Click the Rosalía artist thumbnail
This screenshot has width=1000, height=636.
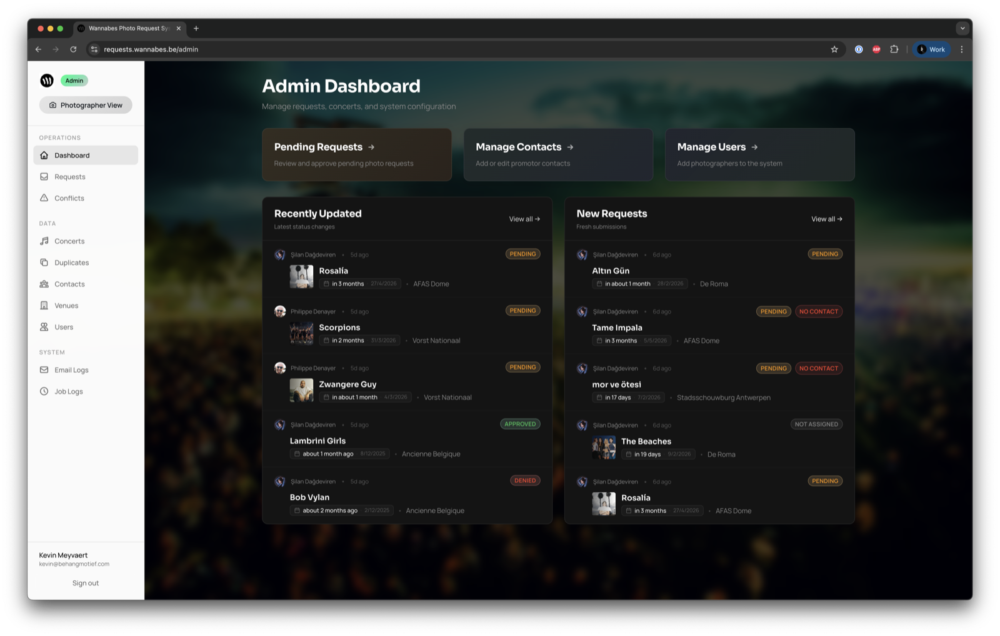pos(301,275)
